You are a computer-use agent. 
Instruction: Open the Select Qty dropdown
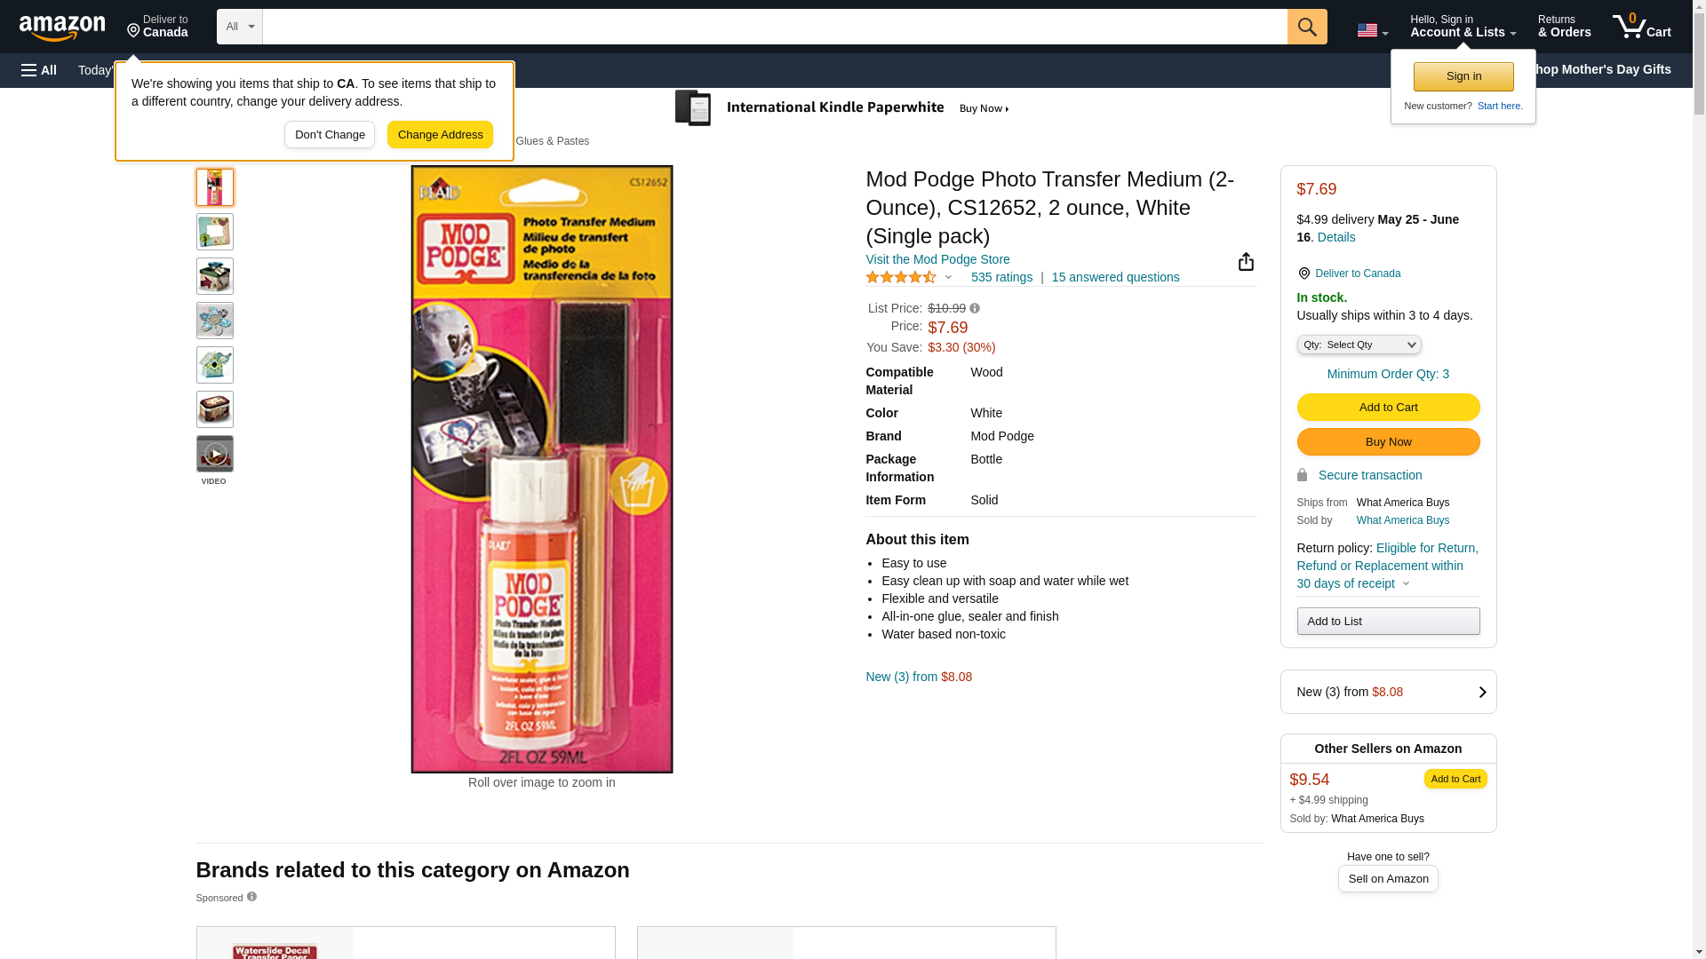pyautogui.click(x=1359, y=345)
